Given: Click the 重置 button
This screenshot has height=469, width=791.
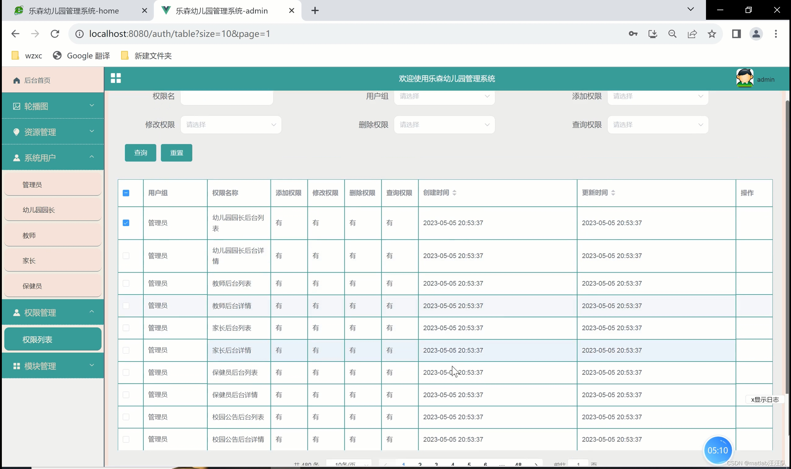Looking at the screenshot, I should coord(176,153).
